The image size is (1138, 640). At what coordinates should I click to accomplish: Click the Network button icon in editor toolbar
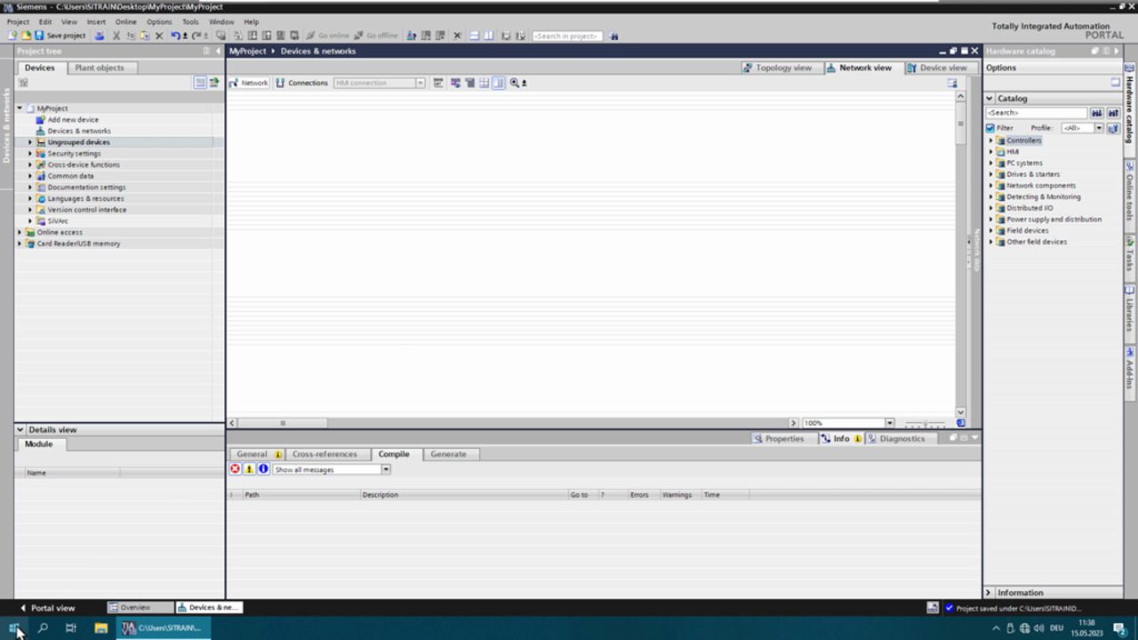tap(235, 83)
